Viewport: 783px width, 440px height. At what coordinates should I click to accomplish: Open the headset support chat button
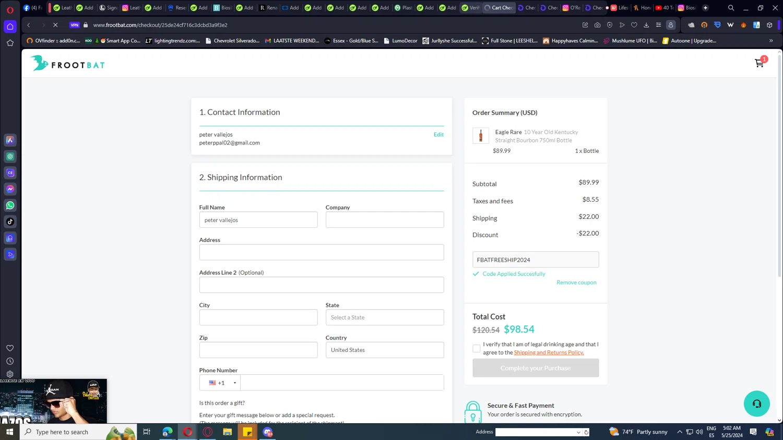(756, 404)
